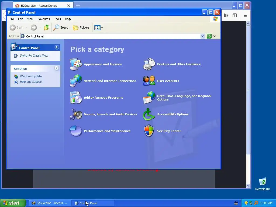276x207 pixels.
Task: Toggle the Folders pane button
Action: (81, 27)
